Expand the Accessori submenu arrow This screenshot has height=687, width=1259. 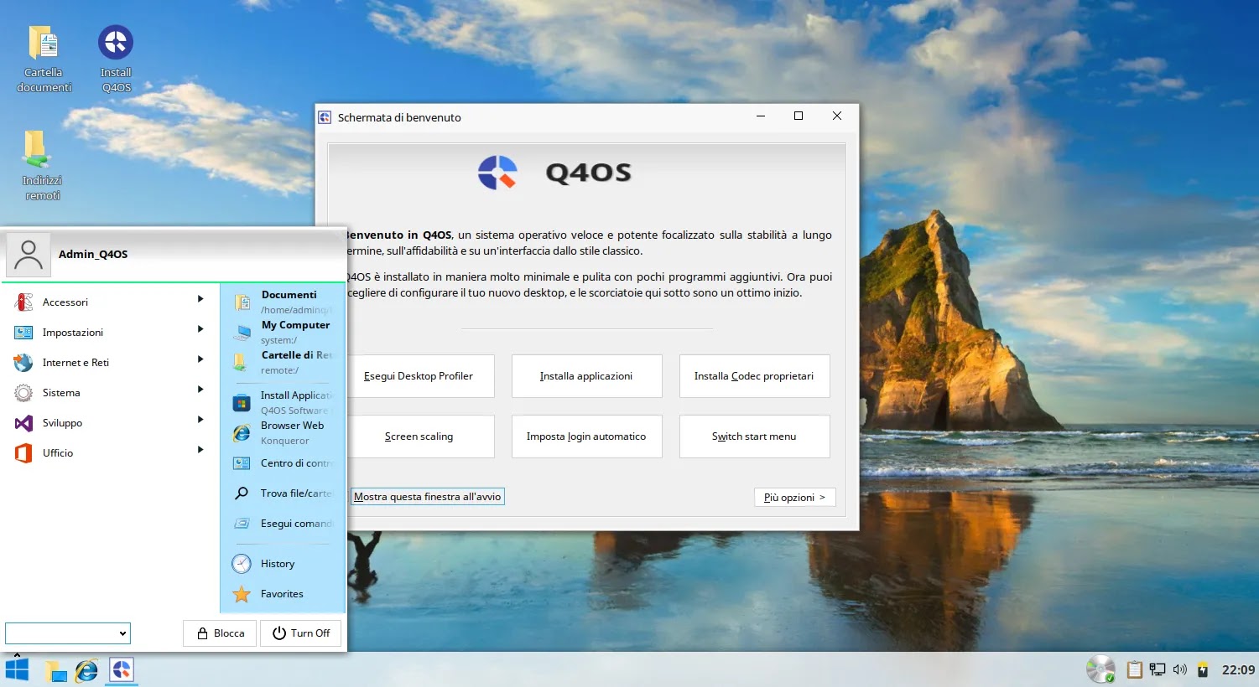pyautogui.click(x=200, y=299)
